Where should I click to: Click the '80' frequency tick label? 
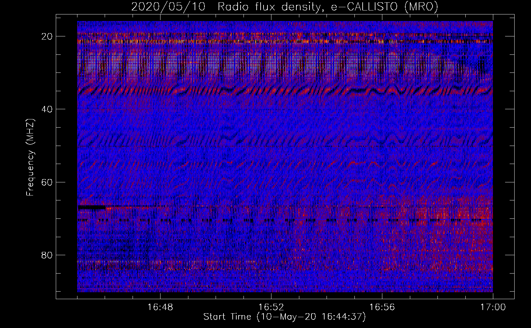pyautogui.click(x=47, y=255)
